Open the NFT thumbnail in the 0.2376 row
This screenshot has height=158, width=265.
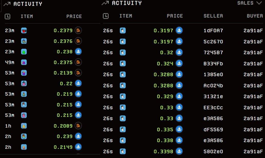[x=24, y=41]
